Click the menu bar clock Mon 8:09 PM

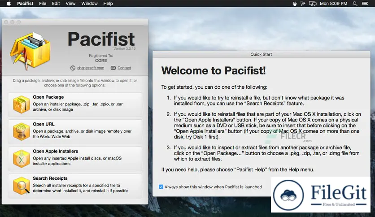[334, 4]
